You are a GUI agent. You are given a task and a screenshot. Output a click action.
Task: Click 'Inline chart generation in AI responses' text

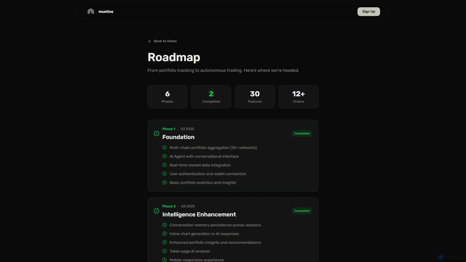tap(204, 234)
